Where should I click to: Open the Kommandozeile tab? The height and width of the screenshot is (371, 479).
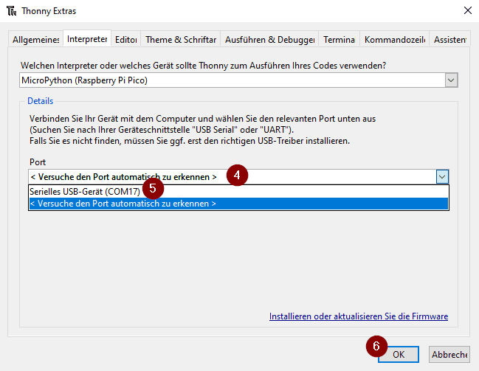pos(395,40)
